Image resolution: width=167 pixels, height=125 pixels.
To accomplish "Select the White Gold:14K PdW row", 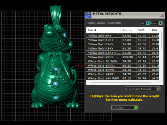I will coord(122,78).
